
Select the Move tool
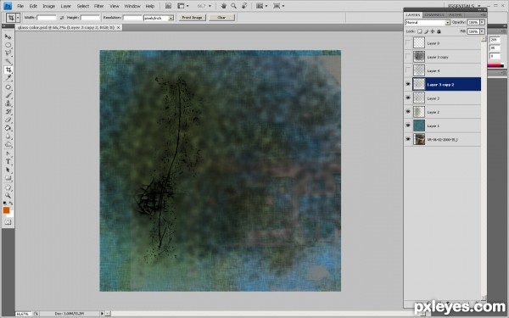(8, 36)
